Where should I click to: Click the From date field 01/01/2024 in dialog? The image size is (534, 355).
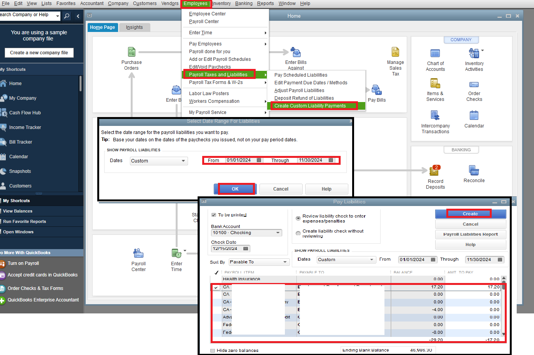(241, 160)
